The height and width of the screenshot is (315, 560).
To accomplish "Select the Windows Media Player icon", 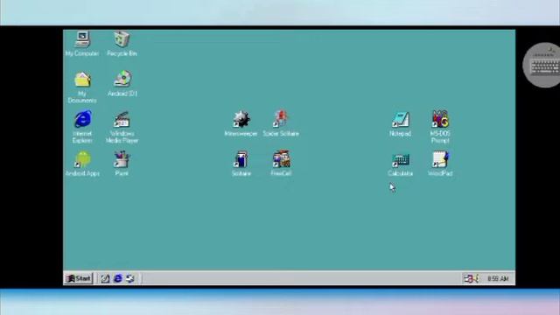I will tap(122, 119).
